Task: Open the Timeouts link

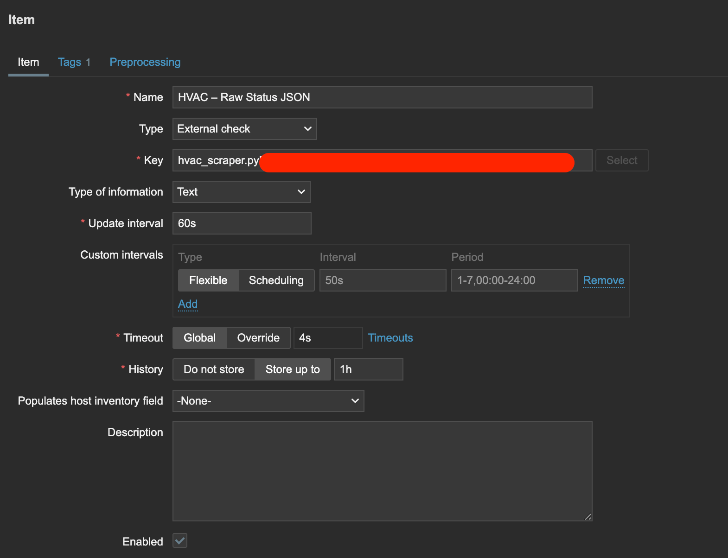Action: [x=390, y=338]
